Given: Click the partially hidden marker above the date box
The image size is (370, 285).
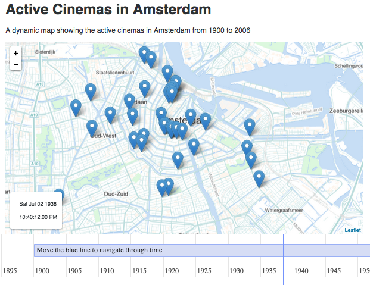Looking at the screenshot, I should click(x=59, y=193).
